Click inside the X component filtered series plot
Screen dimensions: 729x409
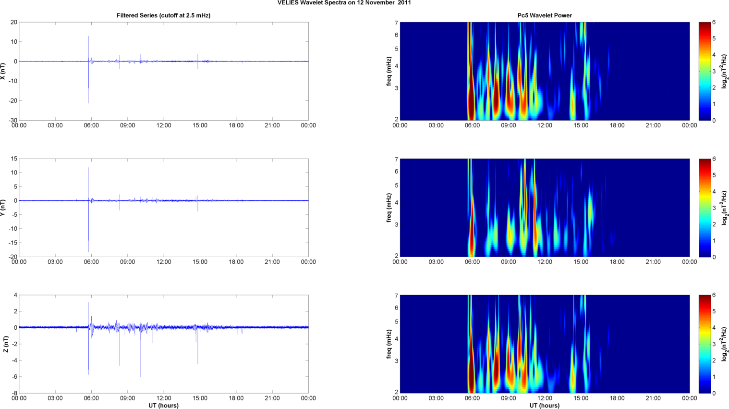pyautogui.click(x=163, y=71)
